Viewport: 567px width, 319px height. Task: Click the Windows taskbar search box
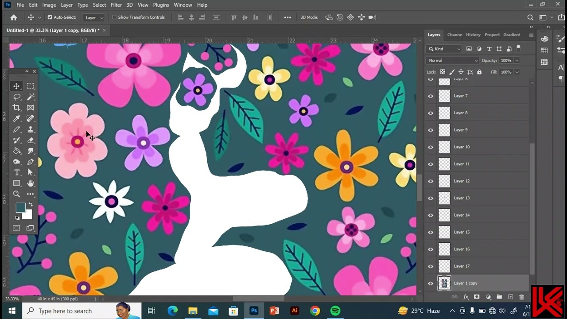coord(82,311)
